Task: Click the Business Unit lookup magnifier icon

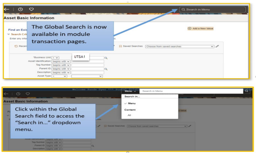Action: point(106,58)
